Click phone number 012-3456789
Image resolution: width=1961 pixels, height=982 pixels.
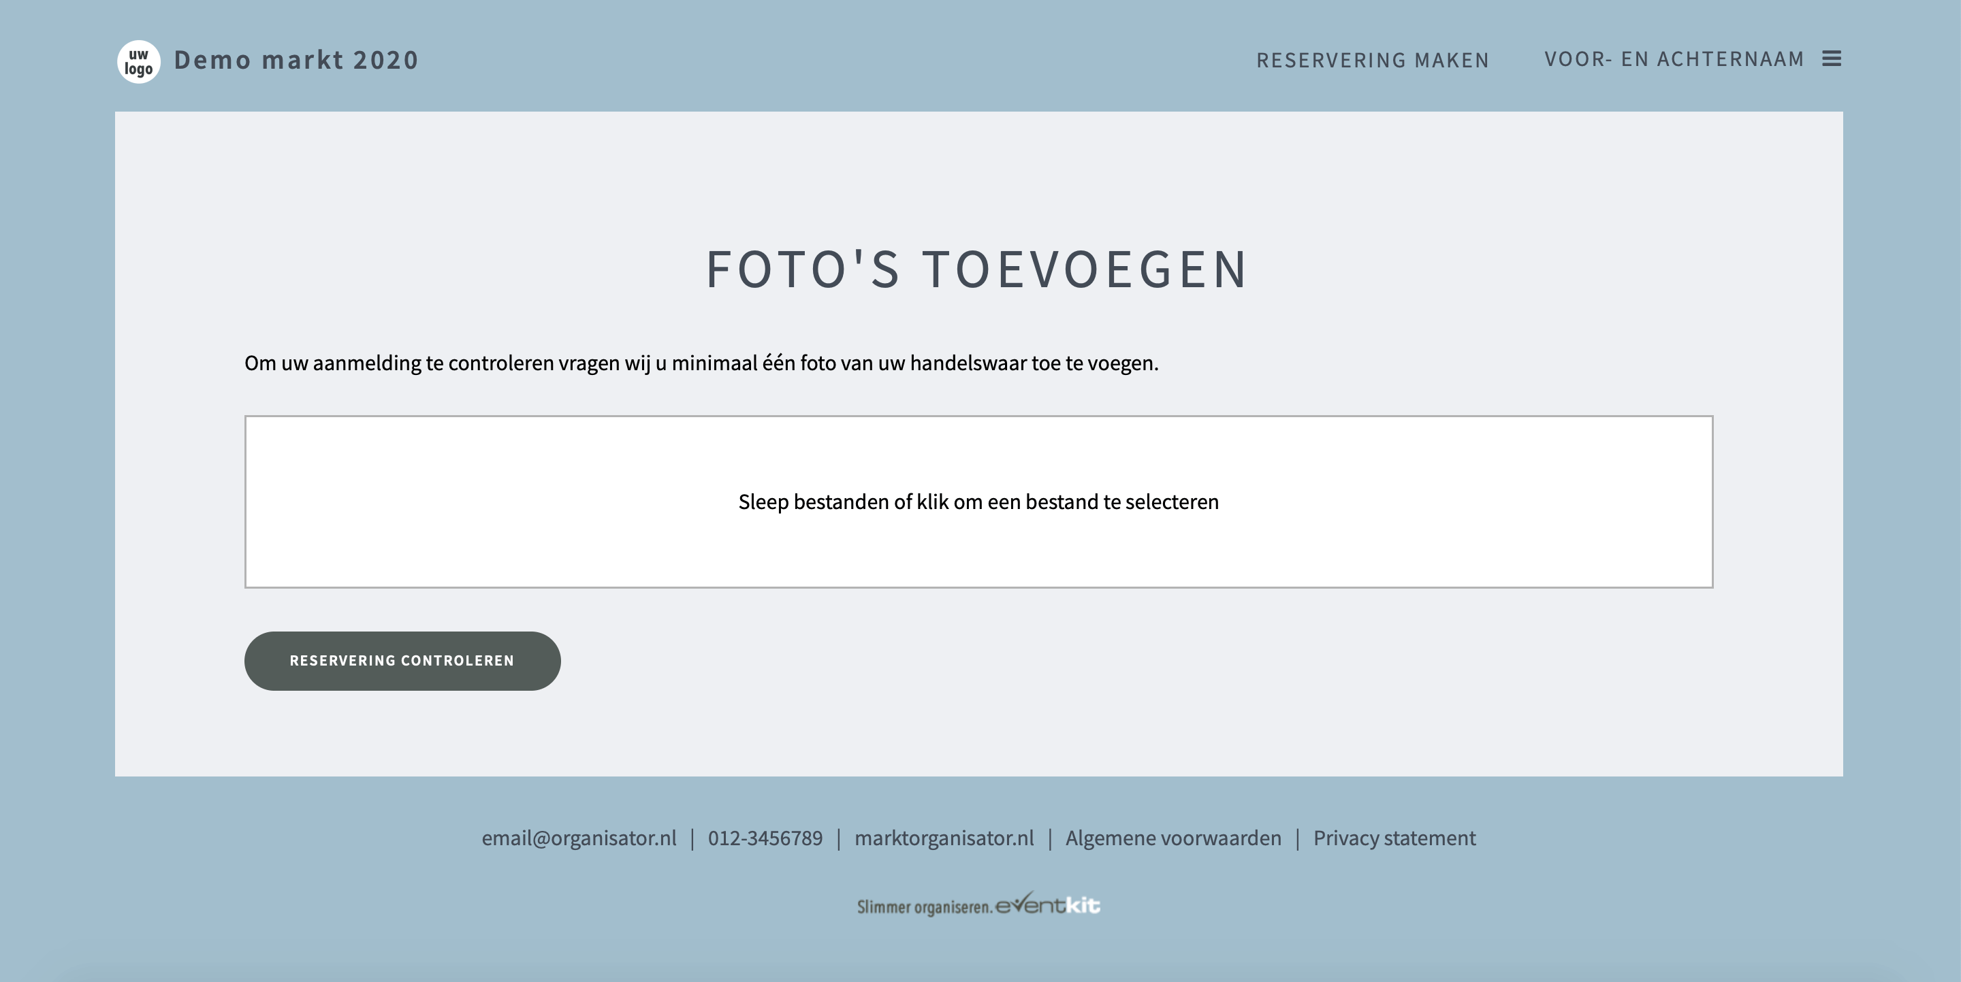[x=765, y=838]
